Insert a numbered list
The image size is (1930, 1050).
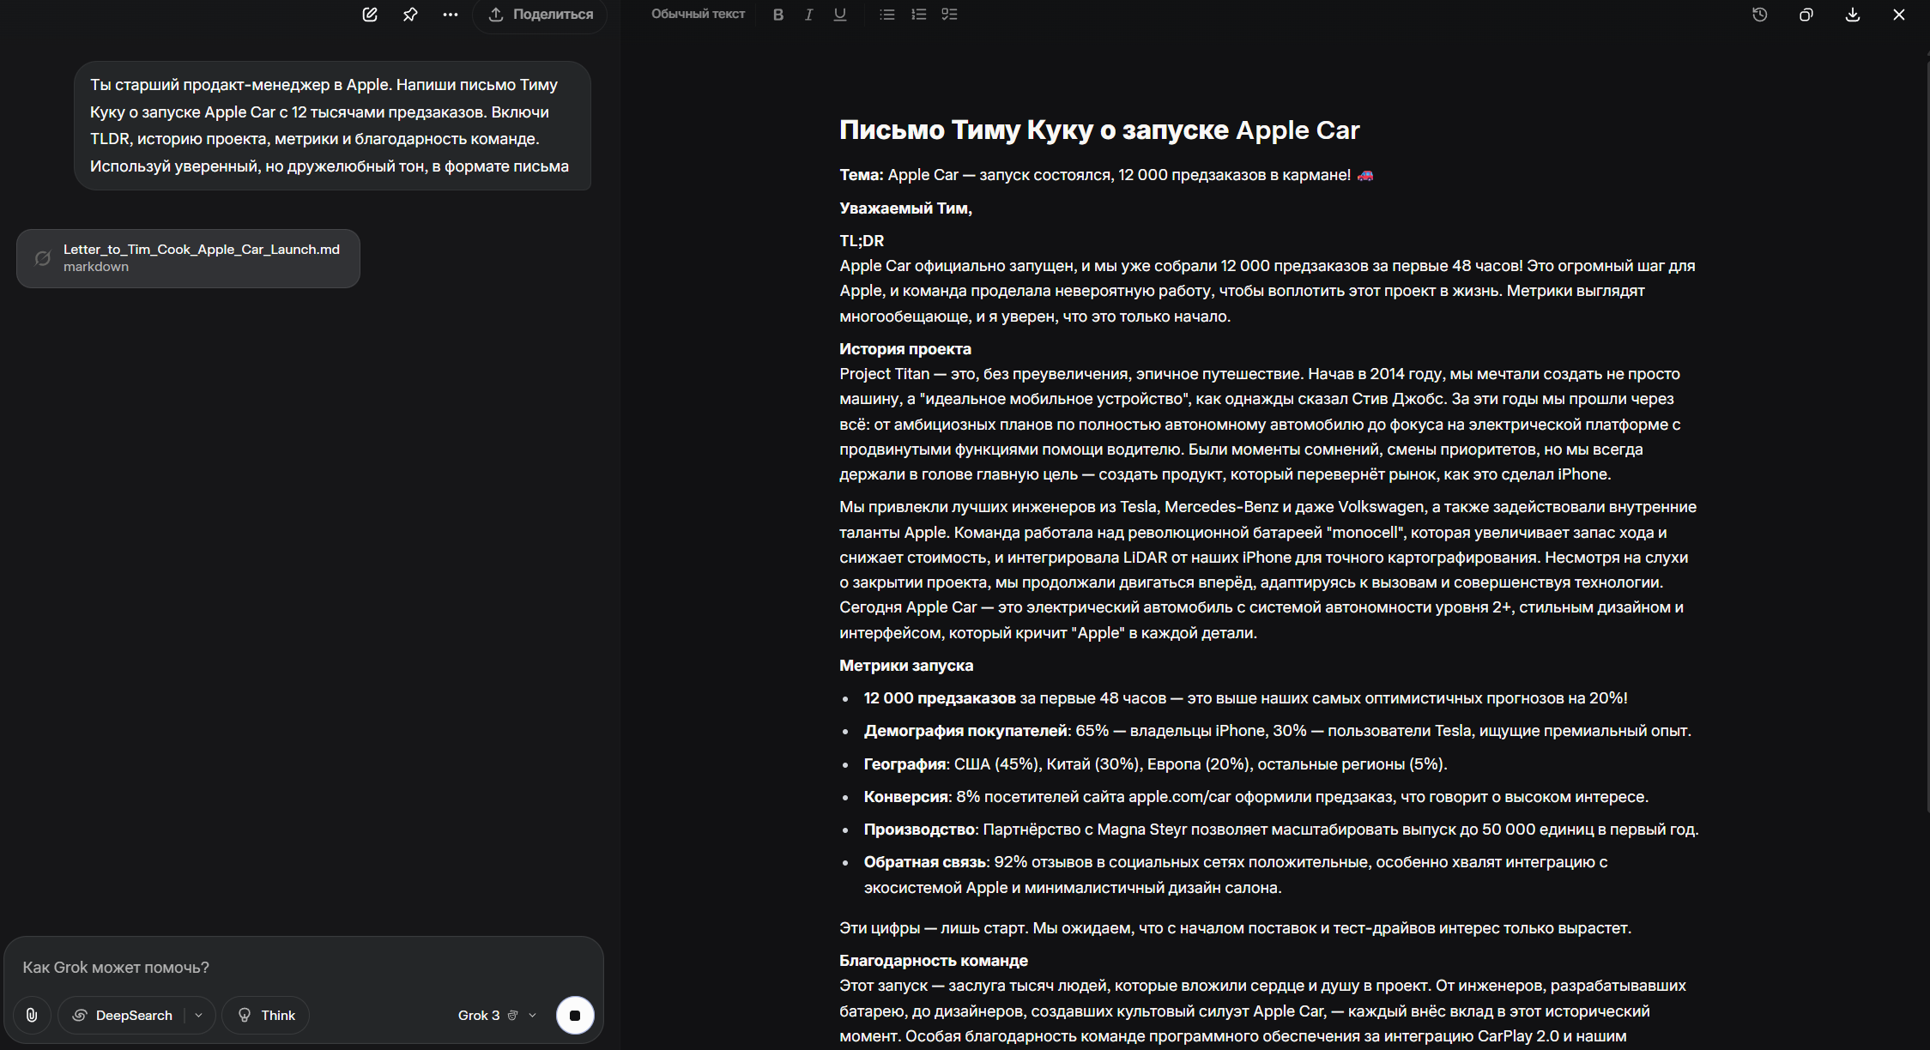[x=918, y=15]
